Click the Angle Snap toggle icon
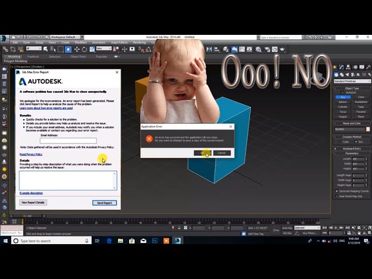 [x=149, y=49]
